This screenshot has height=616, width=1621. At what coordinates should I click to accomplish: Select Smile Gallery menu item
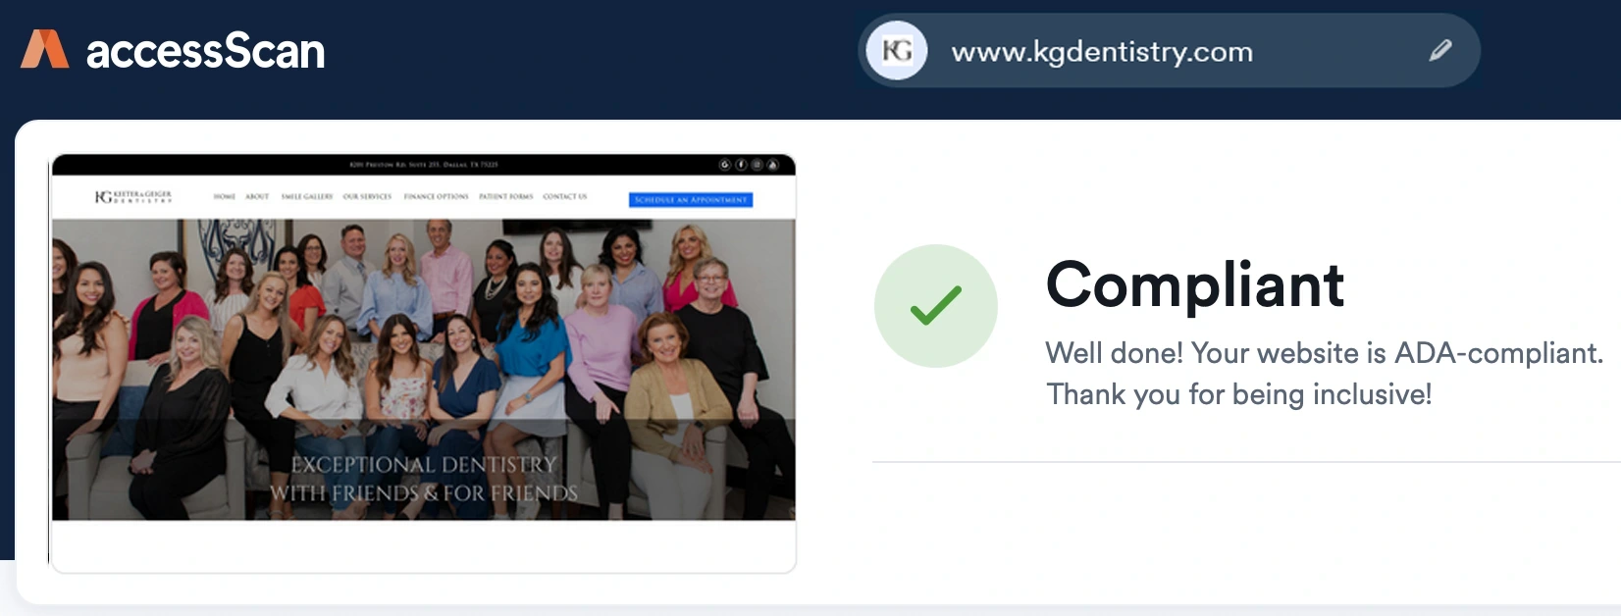coord(307,197)
